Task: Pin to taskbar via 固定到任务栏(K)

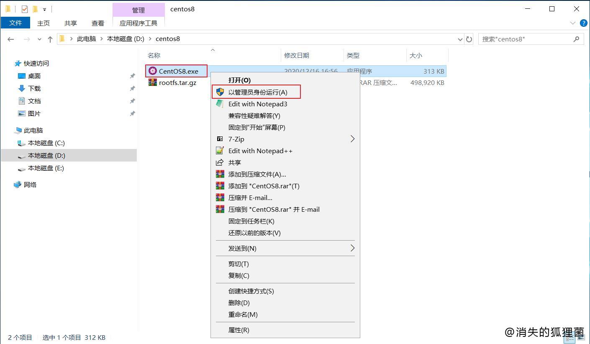Action: 251,221
